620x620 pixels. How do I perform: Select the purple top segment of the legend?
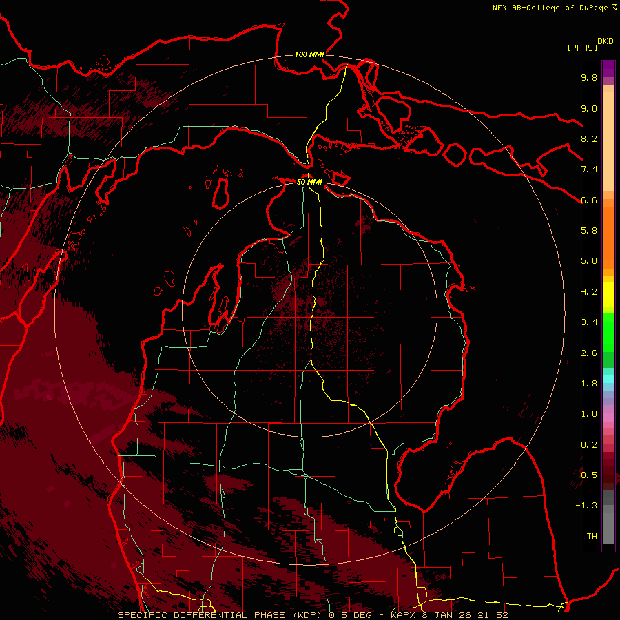tap(608, 69)
